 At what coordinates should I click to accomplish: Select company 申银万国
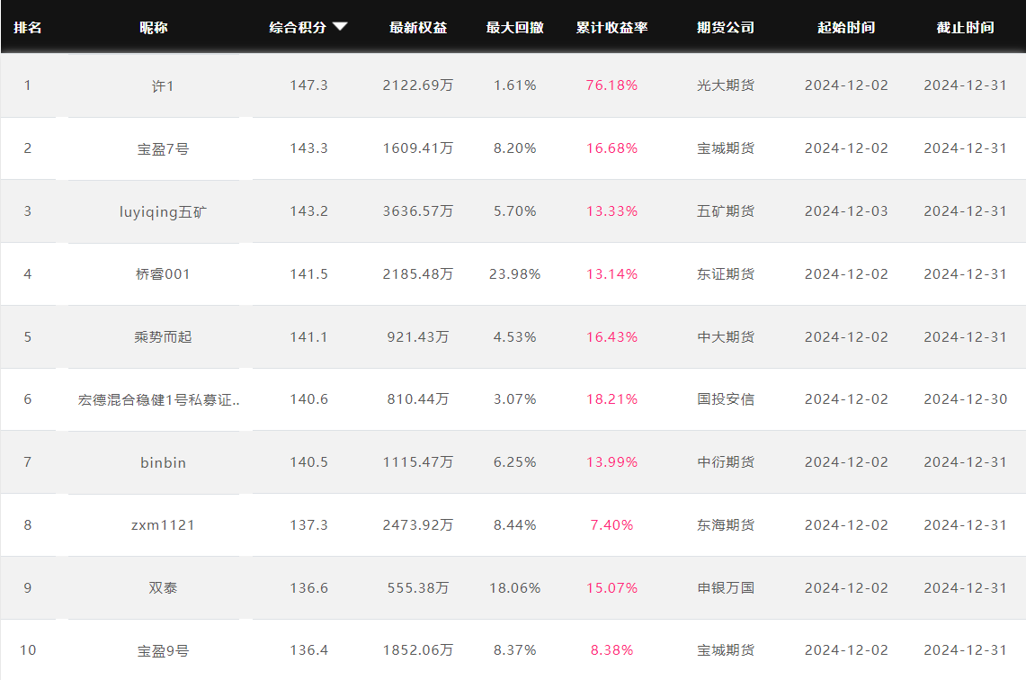tap(726, 587)
